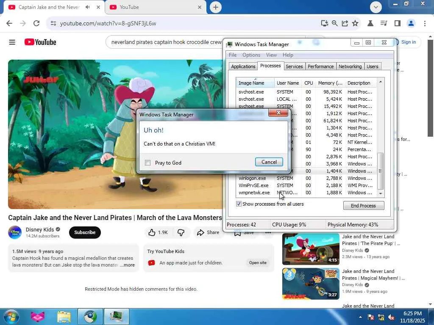Open the zoom magnifier icon in address bar
Screen dimensions: 434x325
pyautogui.click(x=335, y=23)
